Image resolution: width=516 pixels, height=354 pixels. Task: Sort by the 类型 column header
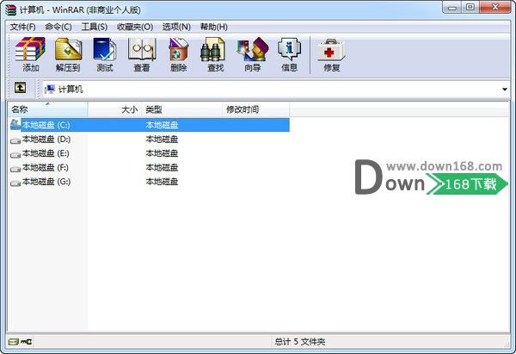coord(182,109)
